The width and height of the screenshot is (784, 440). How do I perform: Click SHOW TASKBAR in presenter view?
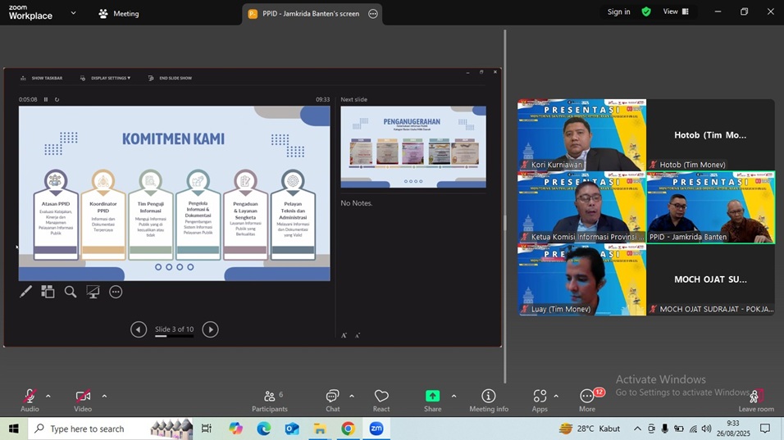42,78
